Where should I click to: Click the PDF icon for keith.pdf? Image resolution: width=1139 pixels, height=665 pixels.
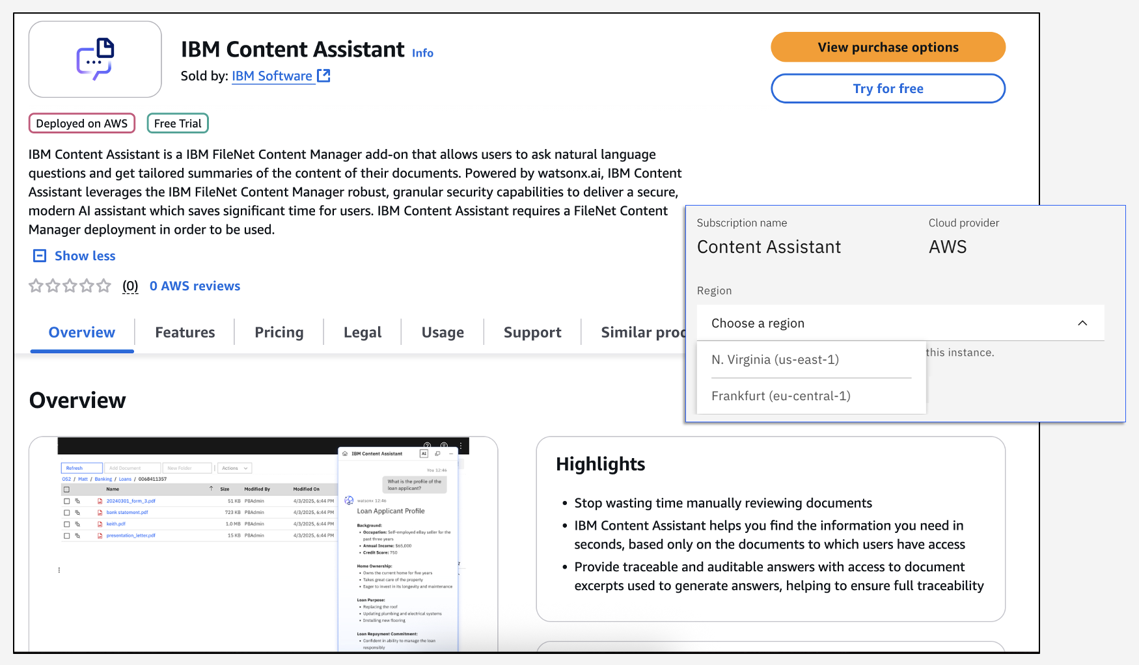click(x=100, y=524)
